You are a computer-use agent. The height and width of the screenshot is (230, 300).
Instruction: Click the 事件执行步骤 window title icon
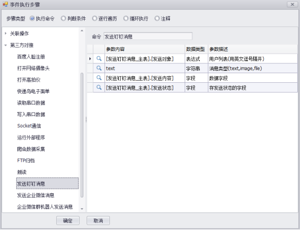coord(5,4)
